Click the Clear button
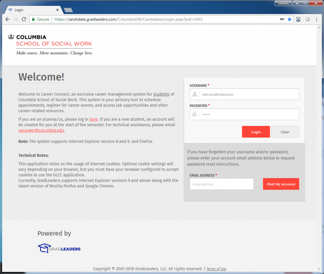Image resolution: width=324 pixels, height=274 pixels. point(285,132)
